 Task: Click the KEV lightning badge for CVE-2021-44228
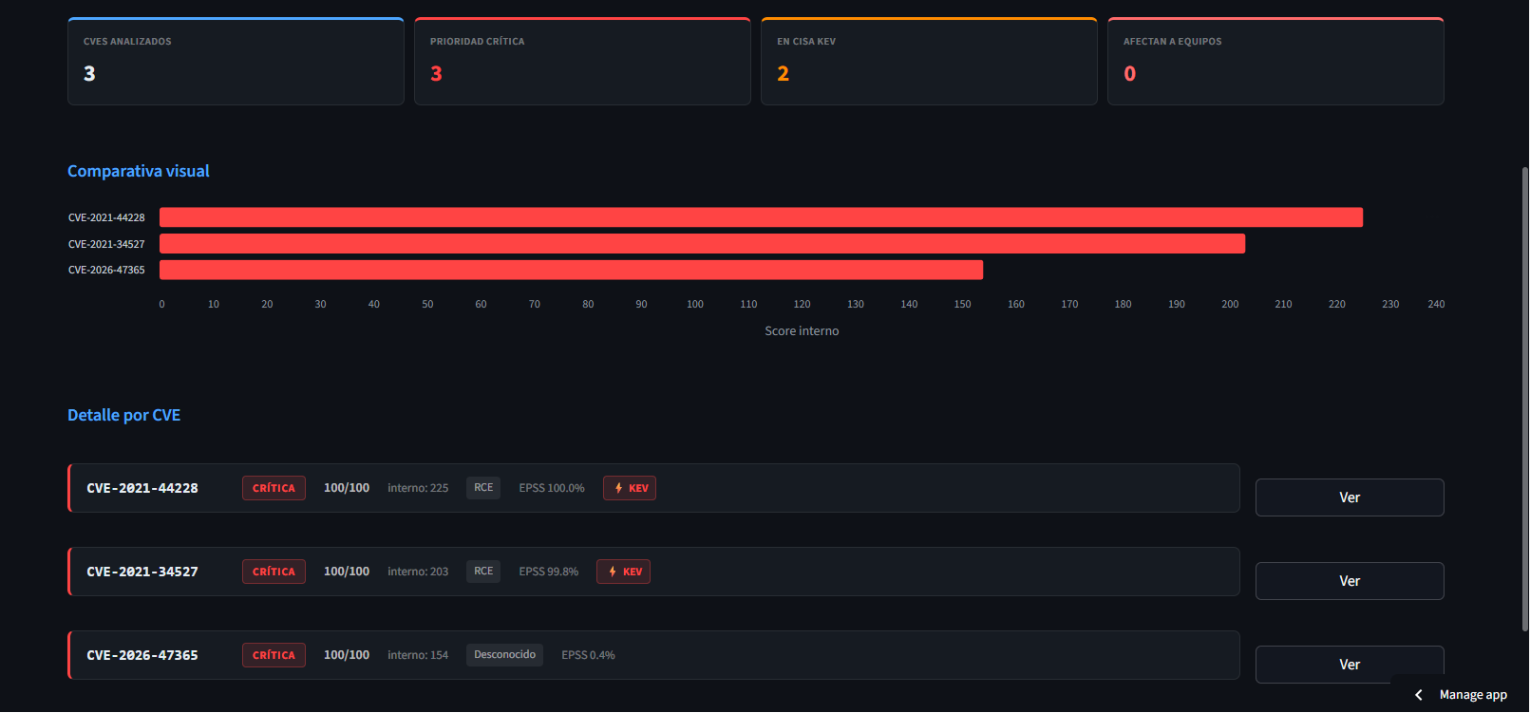point(630,488)
